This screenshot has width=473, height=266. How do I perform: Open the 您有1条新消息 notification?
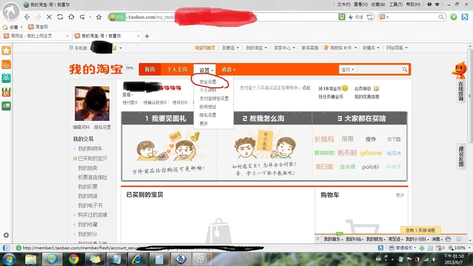[420, 230]
